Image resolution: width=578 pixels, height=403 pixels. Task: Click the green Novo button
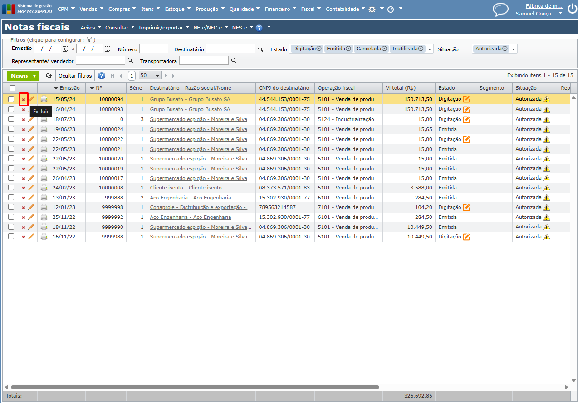tap(19, 76)
